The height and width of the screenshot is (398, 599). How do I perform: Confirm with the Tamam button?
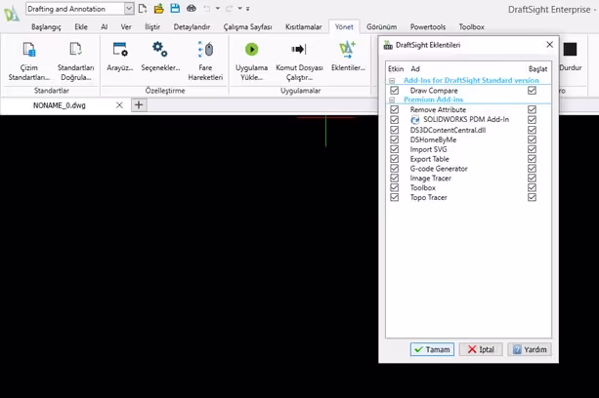coord(432,349)
